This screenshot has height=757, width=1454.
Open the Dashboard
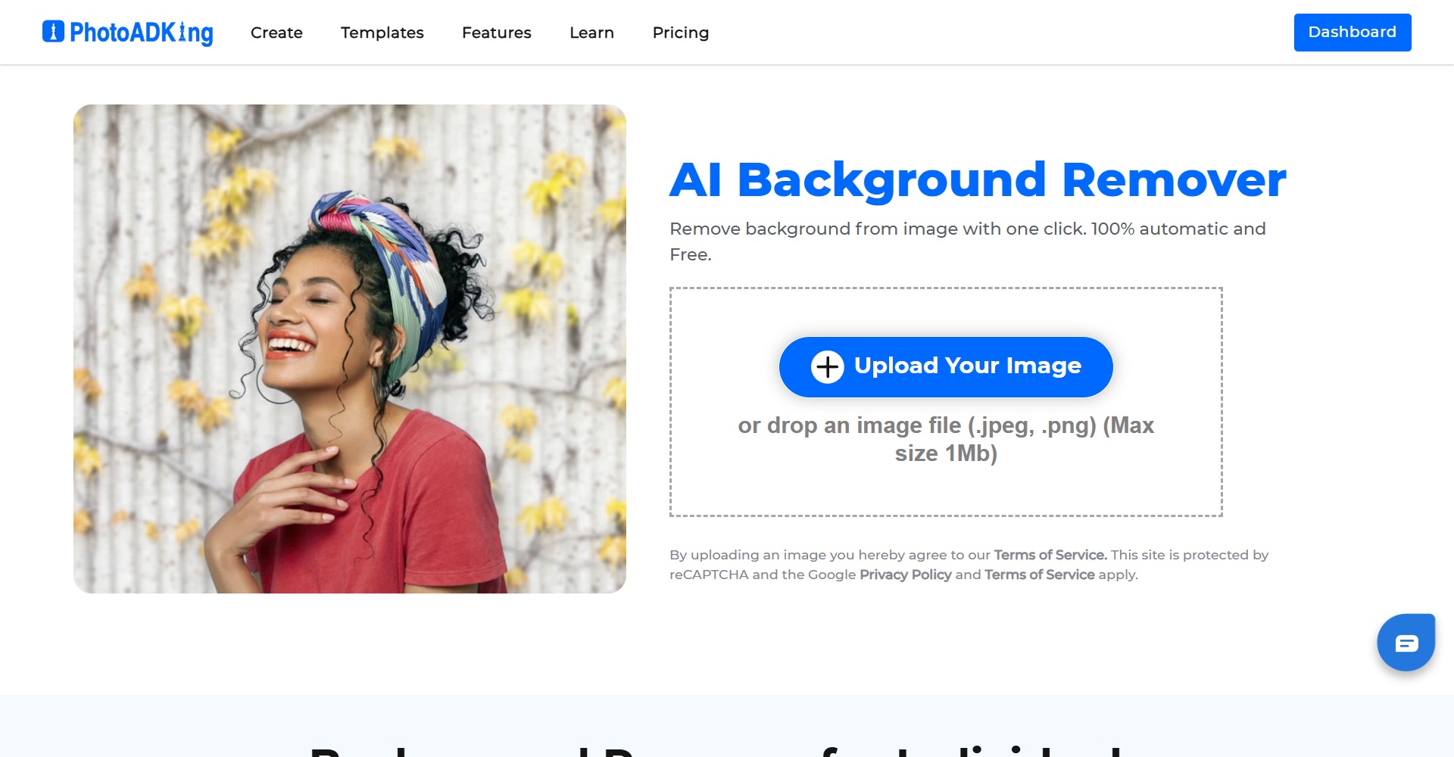(x=1353, y=33)
